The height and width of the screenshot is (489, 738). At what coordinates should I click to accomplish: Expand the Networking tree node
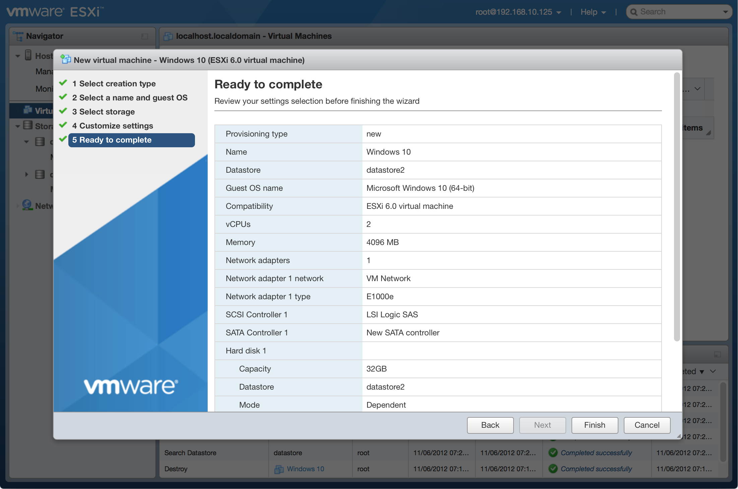17,206
